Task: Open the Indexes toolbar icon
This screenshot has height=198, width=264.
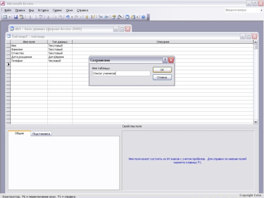Action: point(93,17)
